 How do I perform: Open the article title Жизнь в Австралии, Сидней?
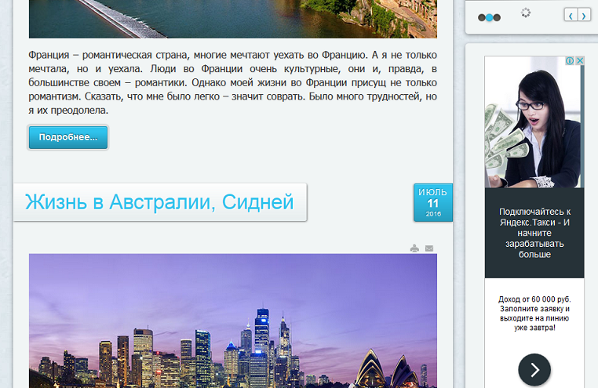(x=159, y=201)
